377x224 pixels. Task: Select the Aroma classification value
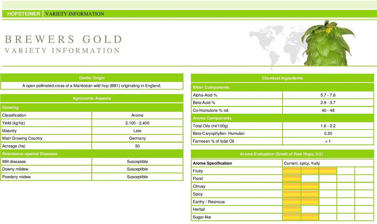click(137, 115)
